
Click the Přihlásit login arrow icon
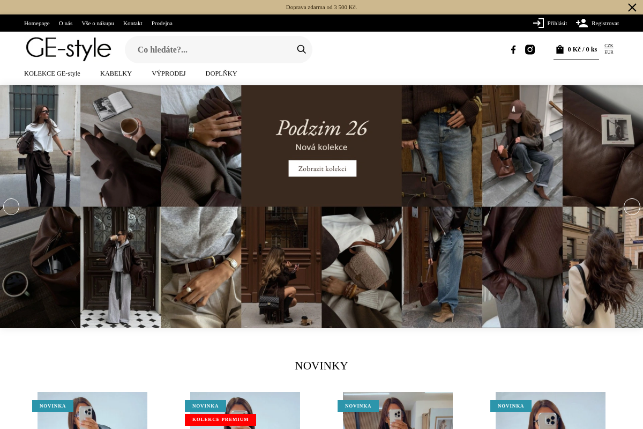tap(539, 23)
